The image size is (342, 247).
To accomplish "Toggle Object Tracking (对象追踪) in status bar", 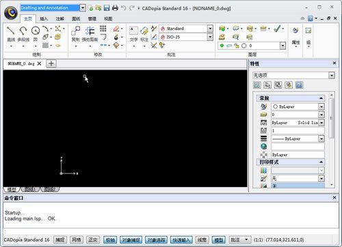I will tap(156, 239).
